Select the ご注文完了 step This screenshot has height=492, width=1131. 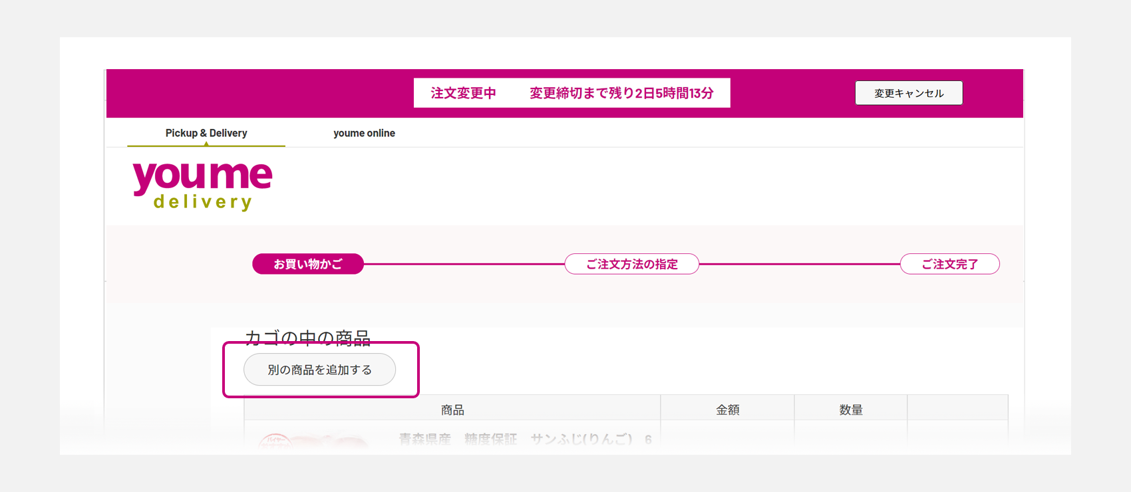click(950, 264)
